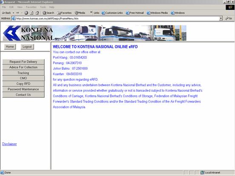This screenshot has width=235, height=176.
Task: Click the Done status bar text
Action: pyautogui.click(x=8, y=173)
